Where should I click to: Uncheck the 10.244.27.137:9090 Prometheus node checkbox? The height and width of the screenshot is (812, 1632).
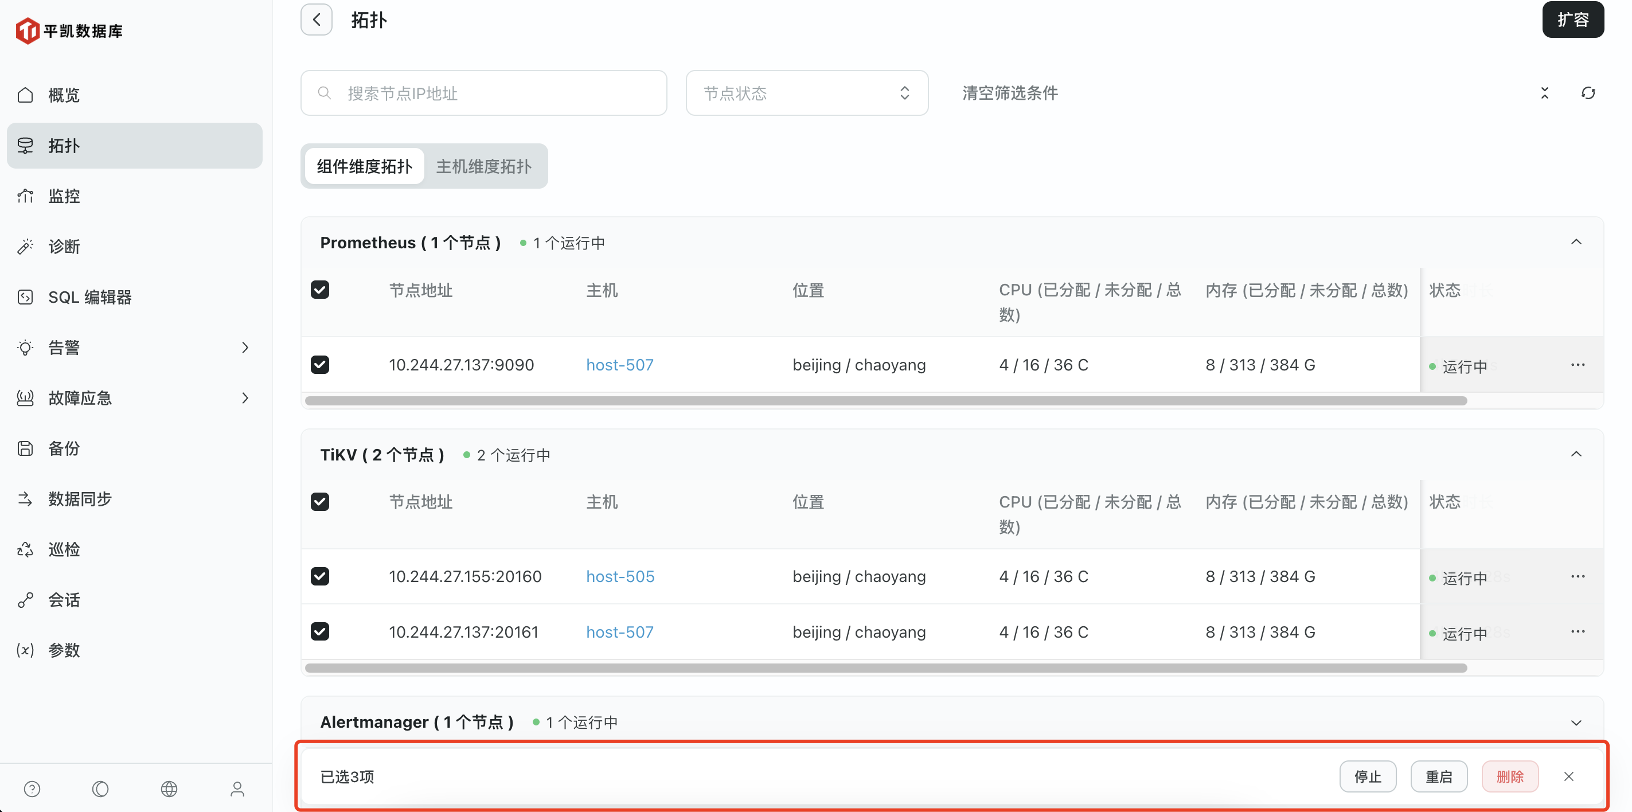click(320, 365)
